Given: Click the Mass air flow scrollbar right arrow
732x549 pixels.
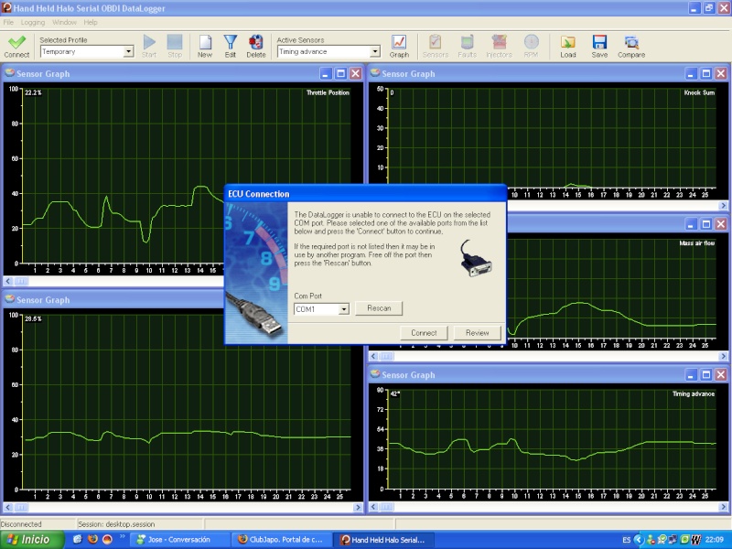Looking at the screenshot, I should click(x=723, y=356).
